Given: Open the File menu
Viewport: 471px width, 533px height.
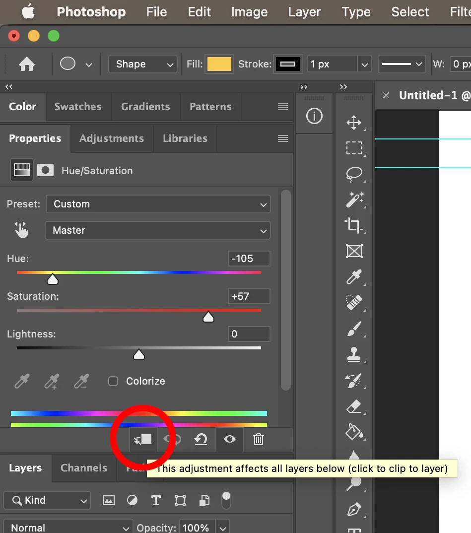Looking at the screenshot, I should click(157, 12).
